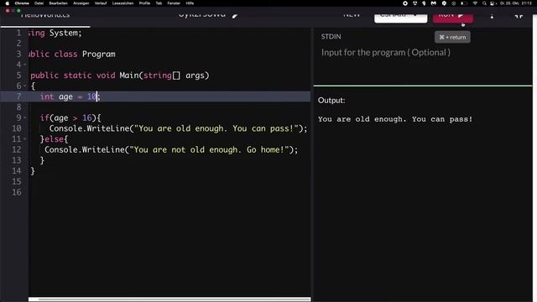This screenshot has width=537, height=302.
Task: Click line number 7 in the gutter
Action: 18,96
